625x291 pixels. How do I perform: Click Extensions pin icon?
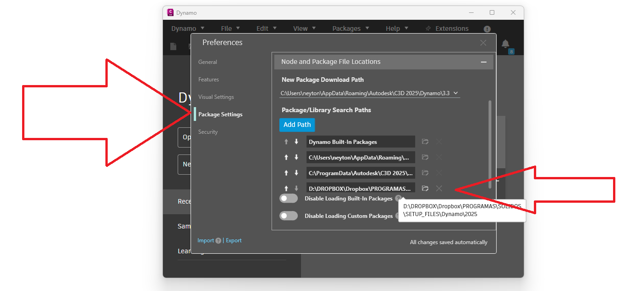point(428,29)
